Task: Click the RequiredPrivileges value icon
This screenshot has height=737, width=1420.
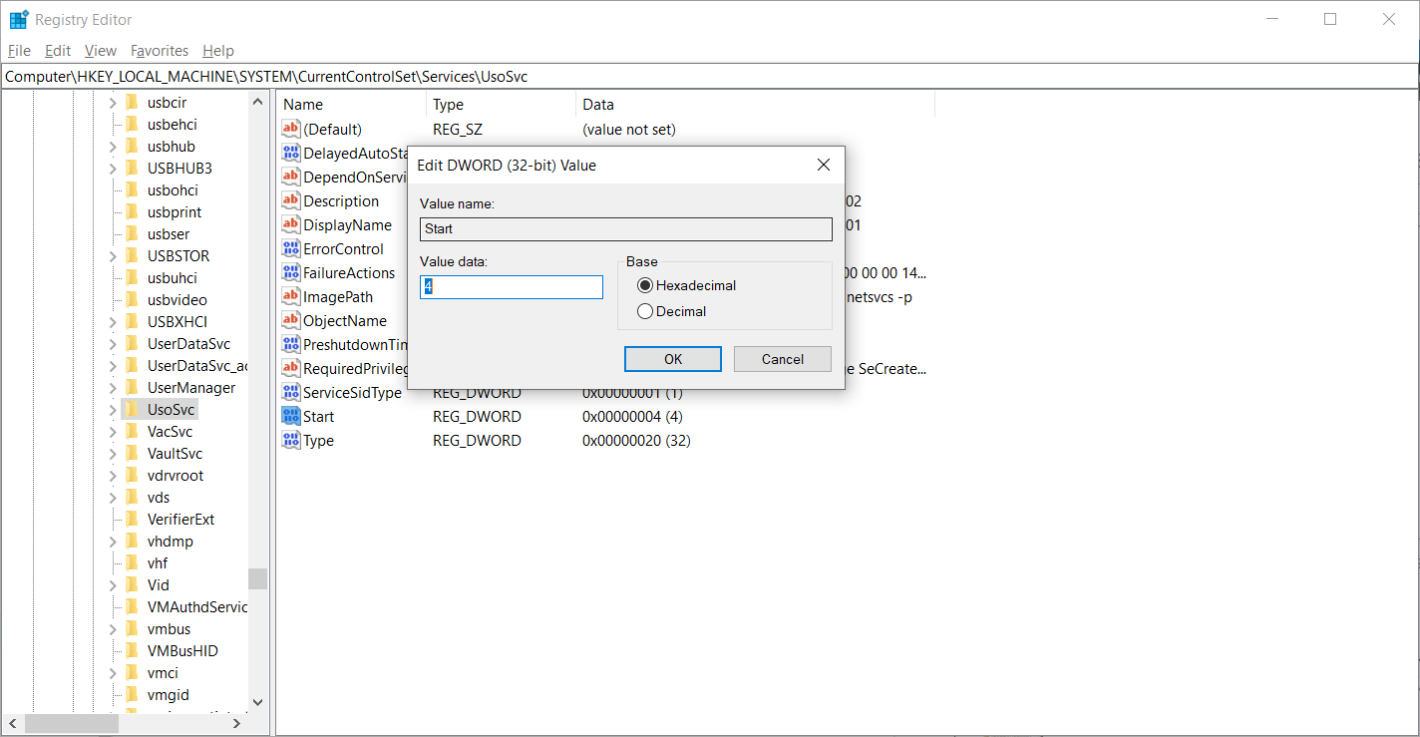Action: coord(291,368)
